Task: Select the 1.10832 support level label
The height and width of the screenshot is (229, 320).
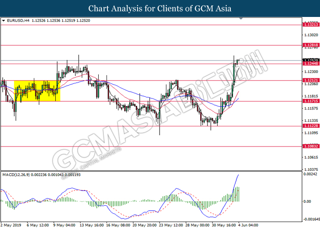Action: pyautogui.click(x=311, y=146)
